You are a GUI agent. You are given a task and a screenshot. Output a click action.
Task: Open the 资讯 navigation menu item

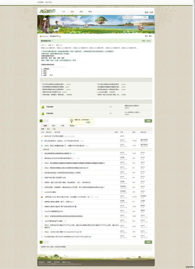[x=81, y=12]
